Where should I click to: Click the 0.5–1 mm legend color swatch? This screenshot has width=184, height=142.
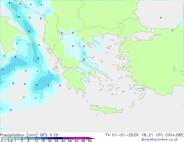(12, 138)
